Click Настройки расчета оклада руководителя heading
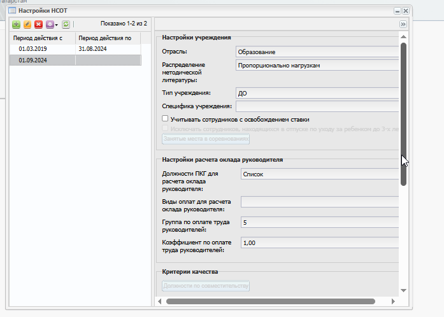444x317 pixels. point(222,160)
